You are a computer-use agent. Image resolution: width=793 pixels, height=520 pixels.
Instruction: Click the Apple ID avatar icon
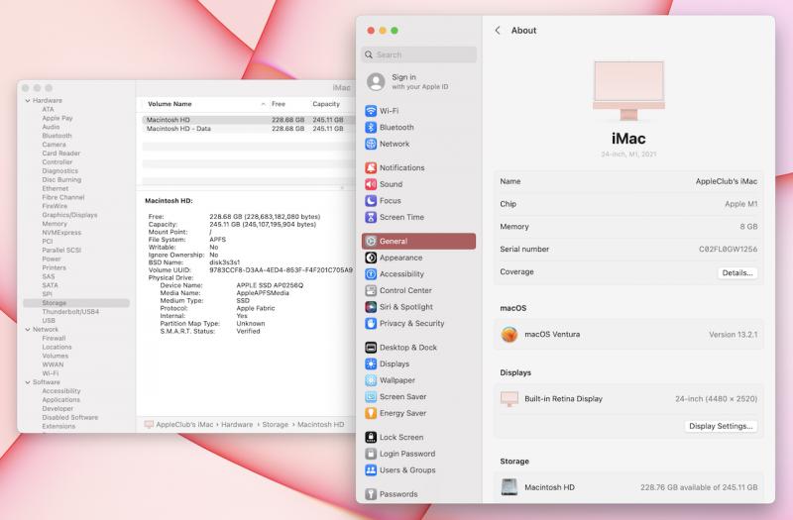[x=376, y=82]
